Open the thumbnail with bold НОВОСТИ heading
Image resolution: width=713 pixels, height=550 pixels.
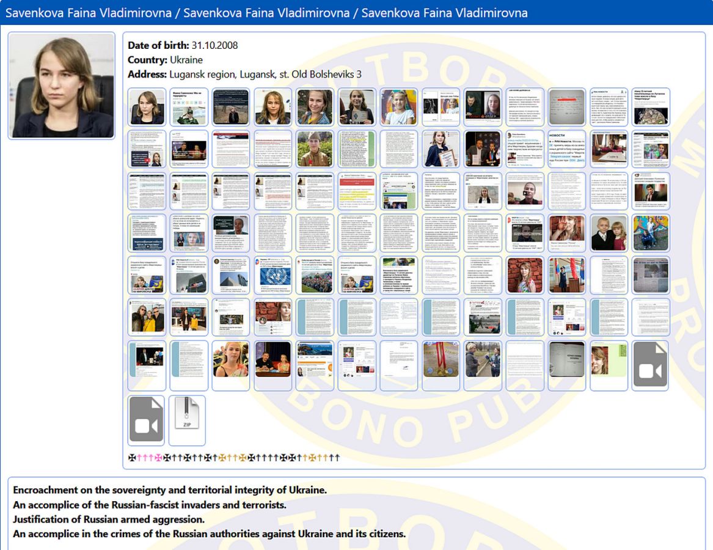[x=566, y=148]
